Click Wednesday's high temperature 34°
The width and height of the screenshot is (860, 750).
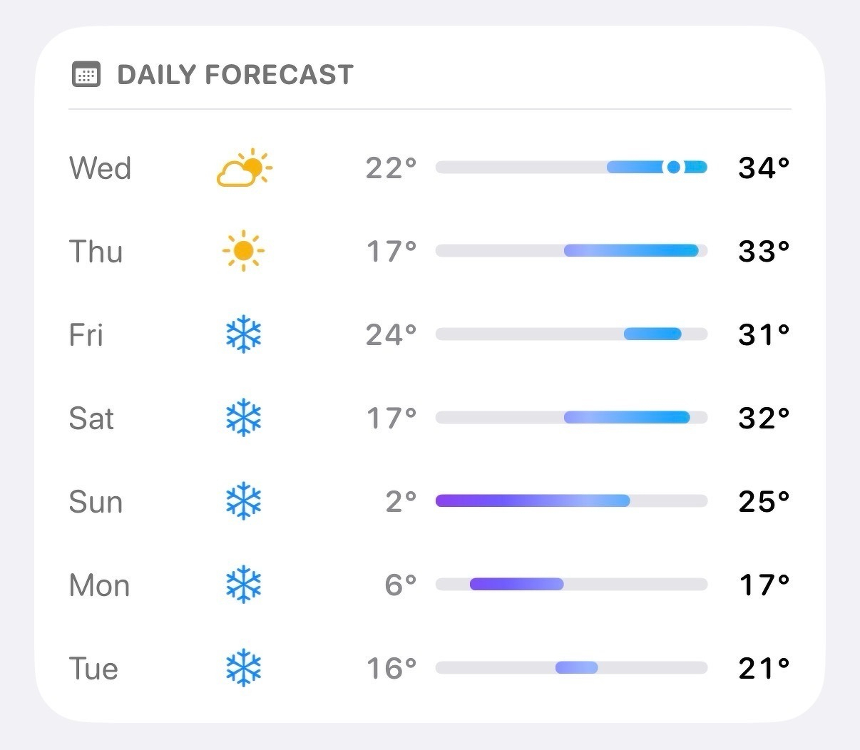tap(764, 168)
